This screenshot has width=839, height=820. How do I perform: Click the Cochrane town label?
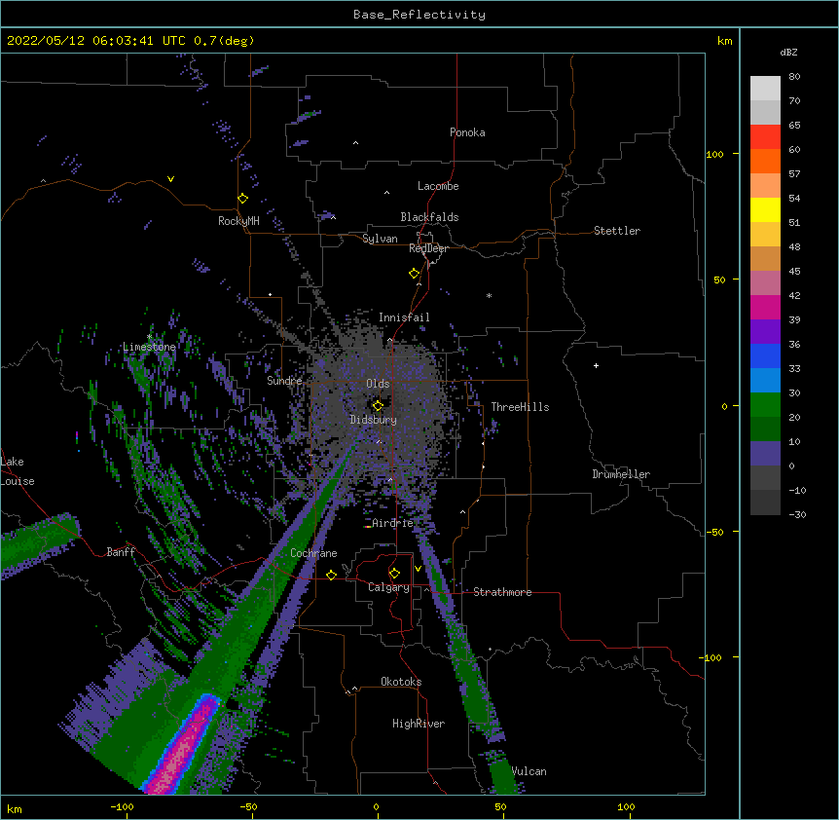(313, 553)
